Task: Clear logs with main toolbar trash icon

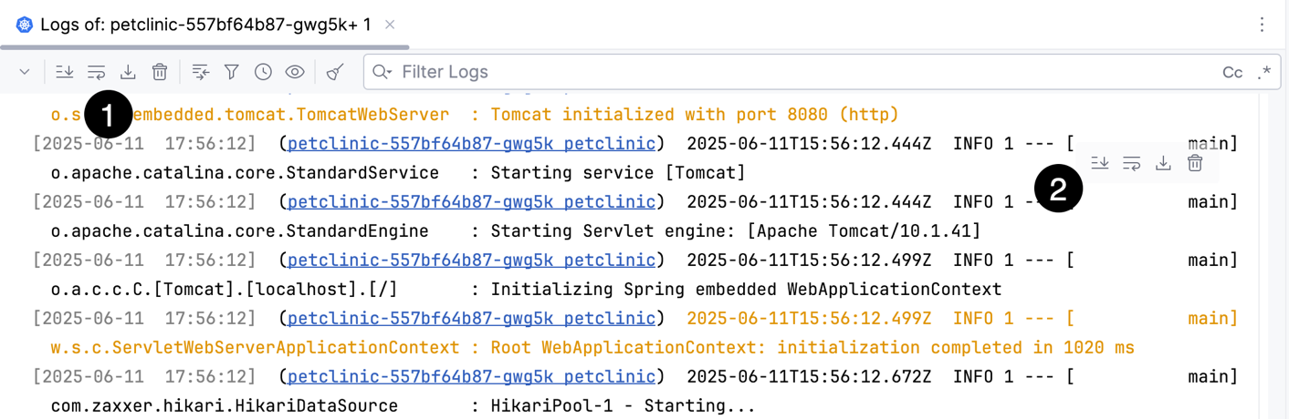Action: point(160,72)
